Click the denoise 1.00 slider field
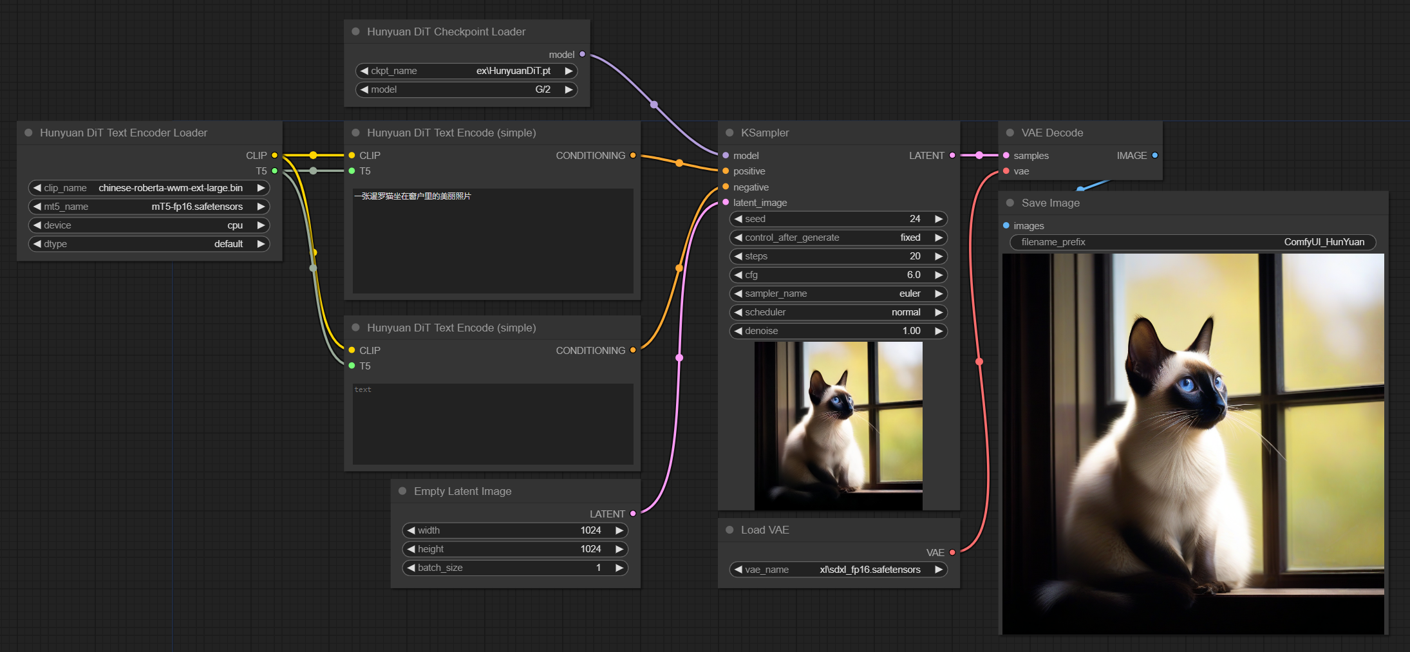The image size is (1410, 652). coord(838,331)
